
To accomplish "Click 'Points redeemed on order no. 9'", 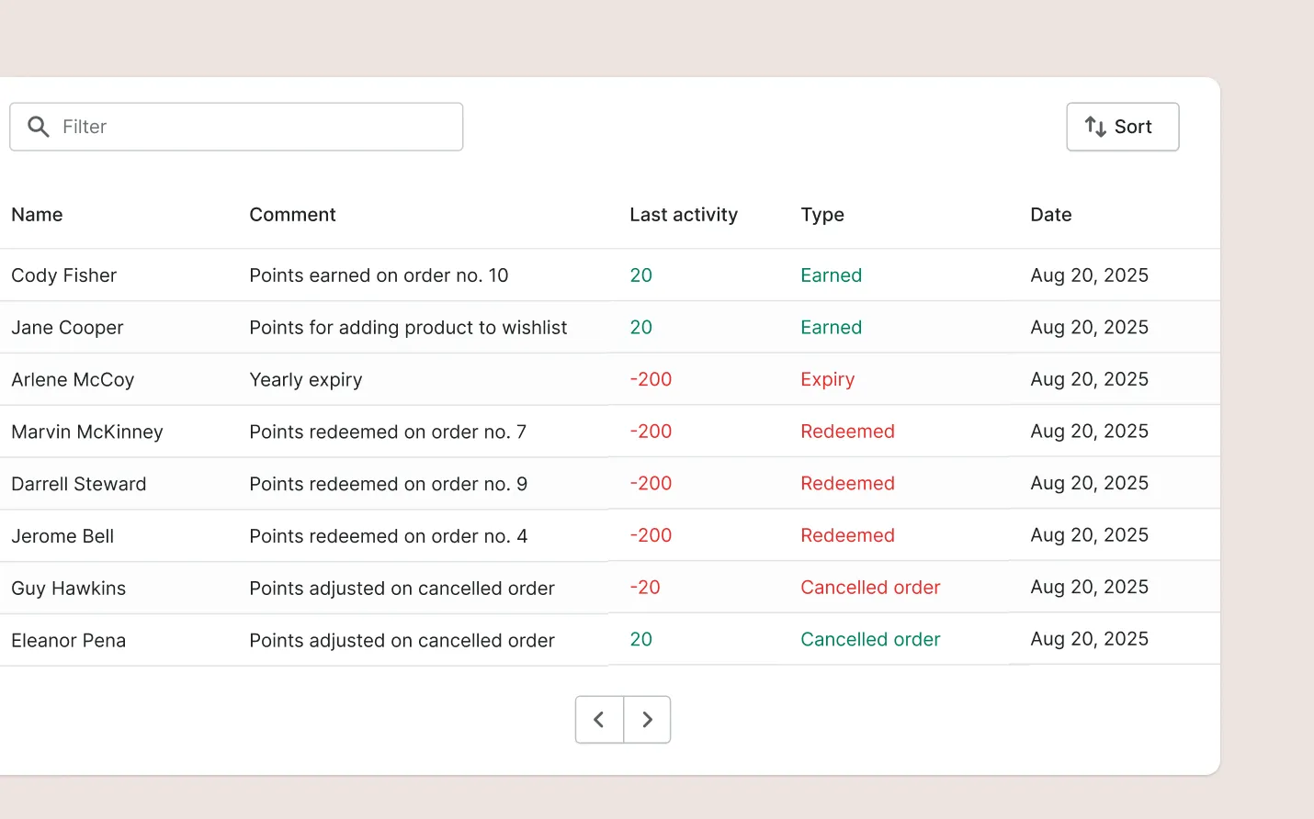I will (x=389, y=484).
